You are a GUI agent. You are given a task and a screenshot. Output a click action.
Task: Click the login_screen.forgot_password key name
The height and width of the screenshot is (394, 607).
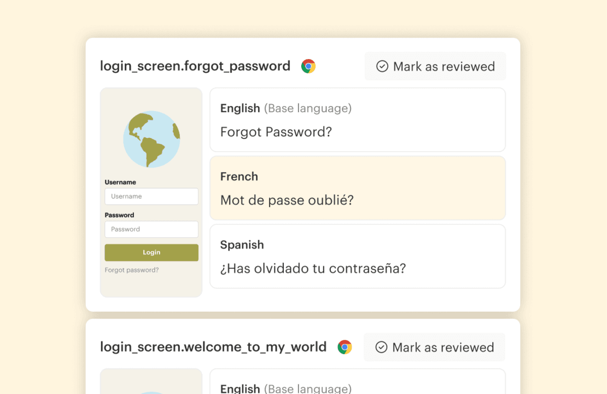click(195, 66)
